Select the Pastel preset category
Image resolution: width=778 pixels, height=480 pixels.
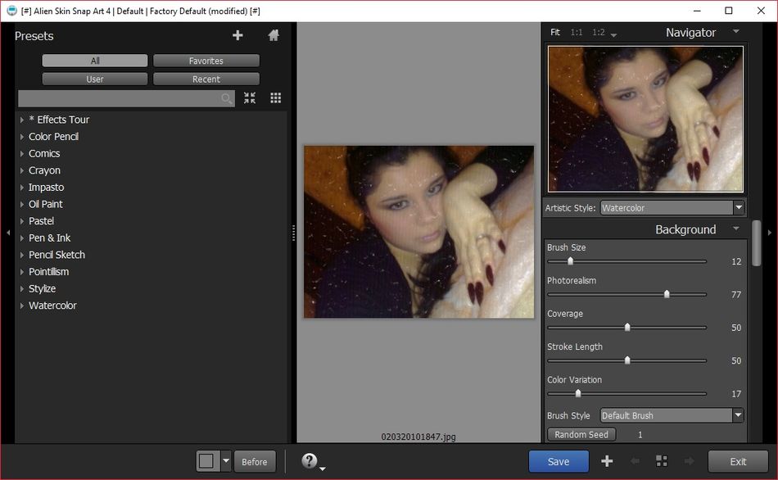point(41,221)
